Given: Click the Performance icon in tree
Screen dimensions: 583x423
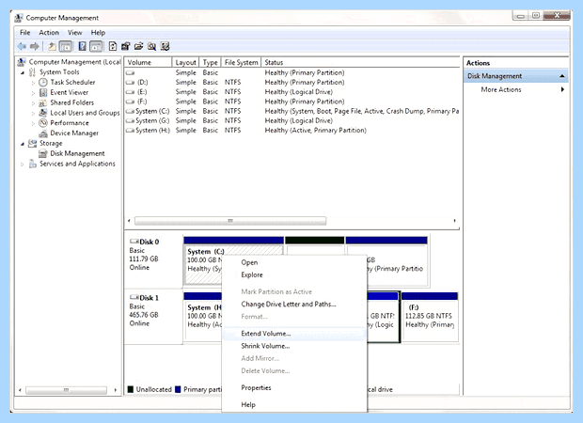Looking at the screenshot, I should (x=43, y=122).
